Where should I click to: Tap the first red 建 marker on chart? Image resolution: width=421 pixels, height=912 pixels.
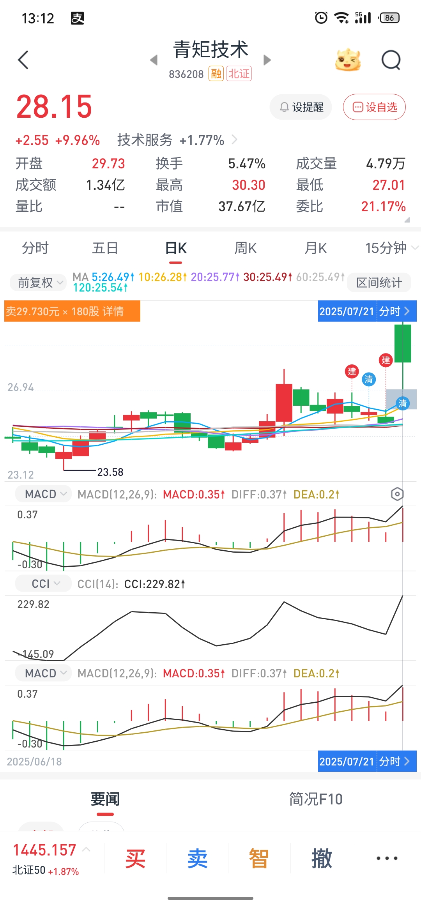click(x=352, y=371)
